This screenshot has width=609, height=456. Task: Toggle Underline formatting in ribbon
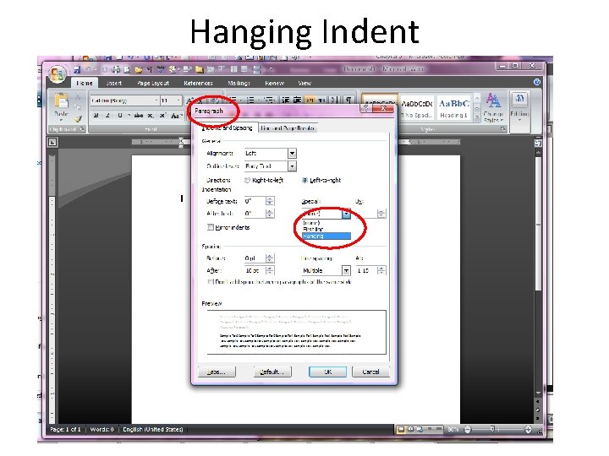pyautogui.click(x=119, y=116)
